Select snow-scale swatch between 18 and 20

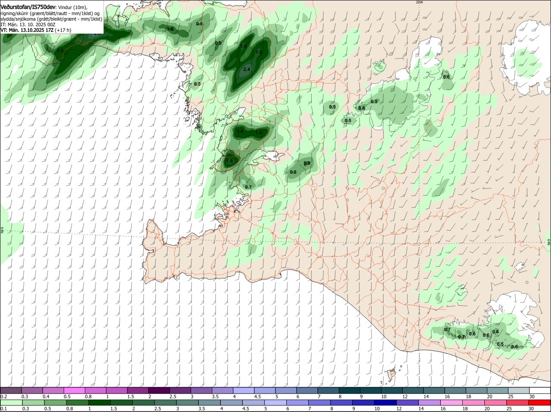pyautogui.click(x=476, y=390)
